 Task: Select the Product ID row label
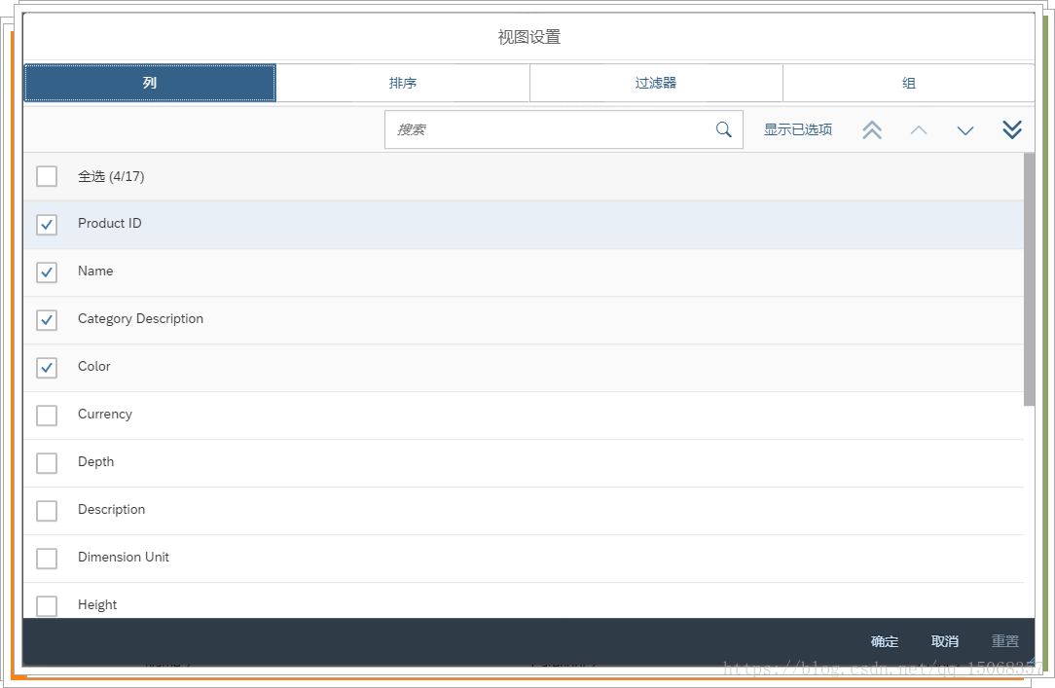[110, 223]
